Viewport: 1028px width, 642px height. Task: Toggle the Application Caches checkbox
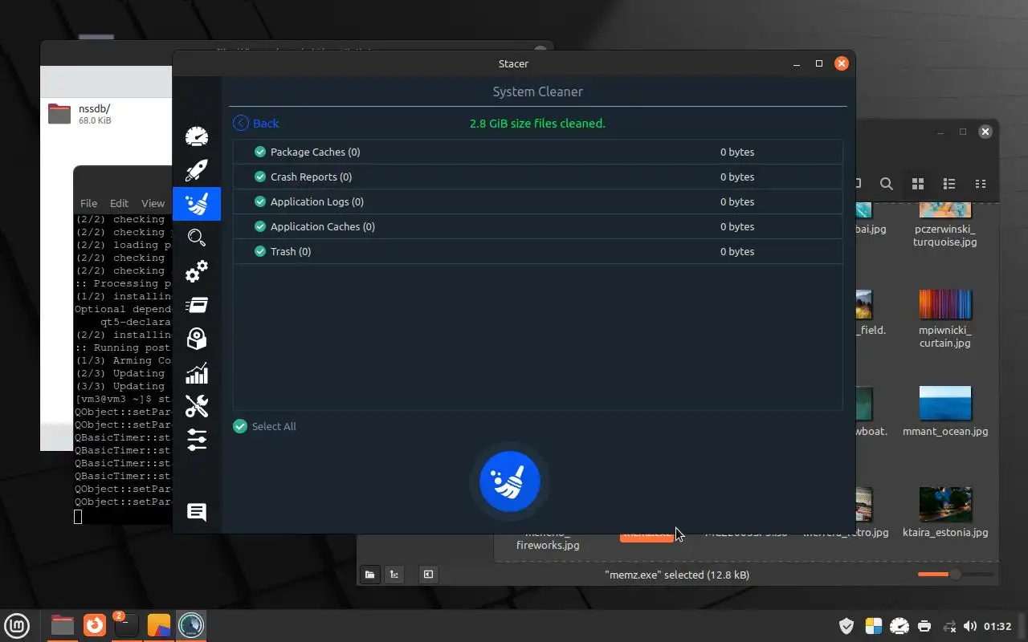260,226
